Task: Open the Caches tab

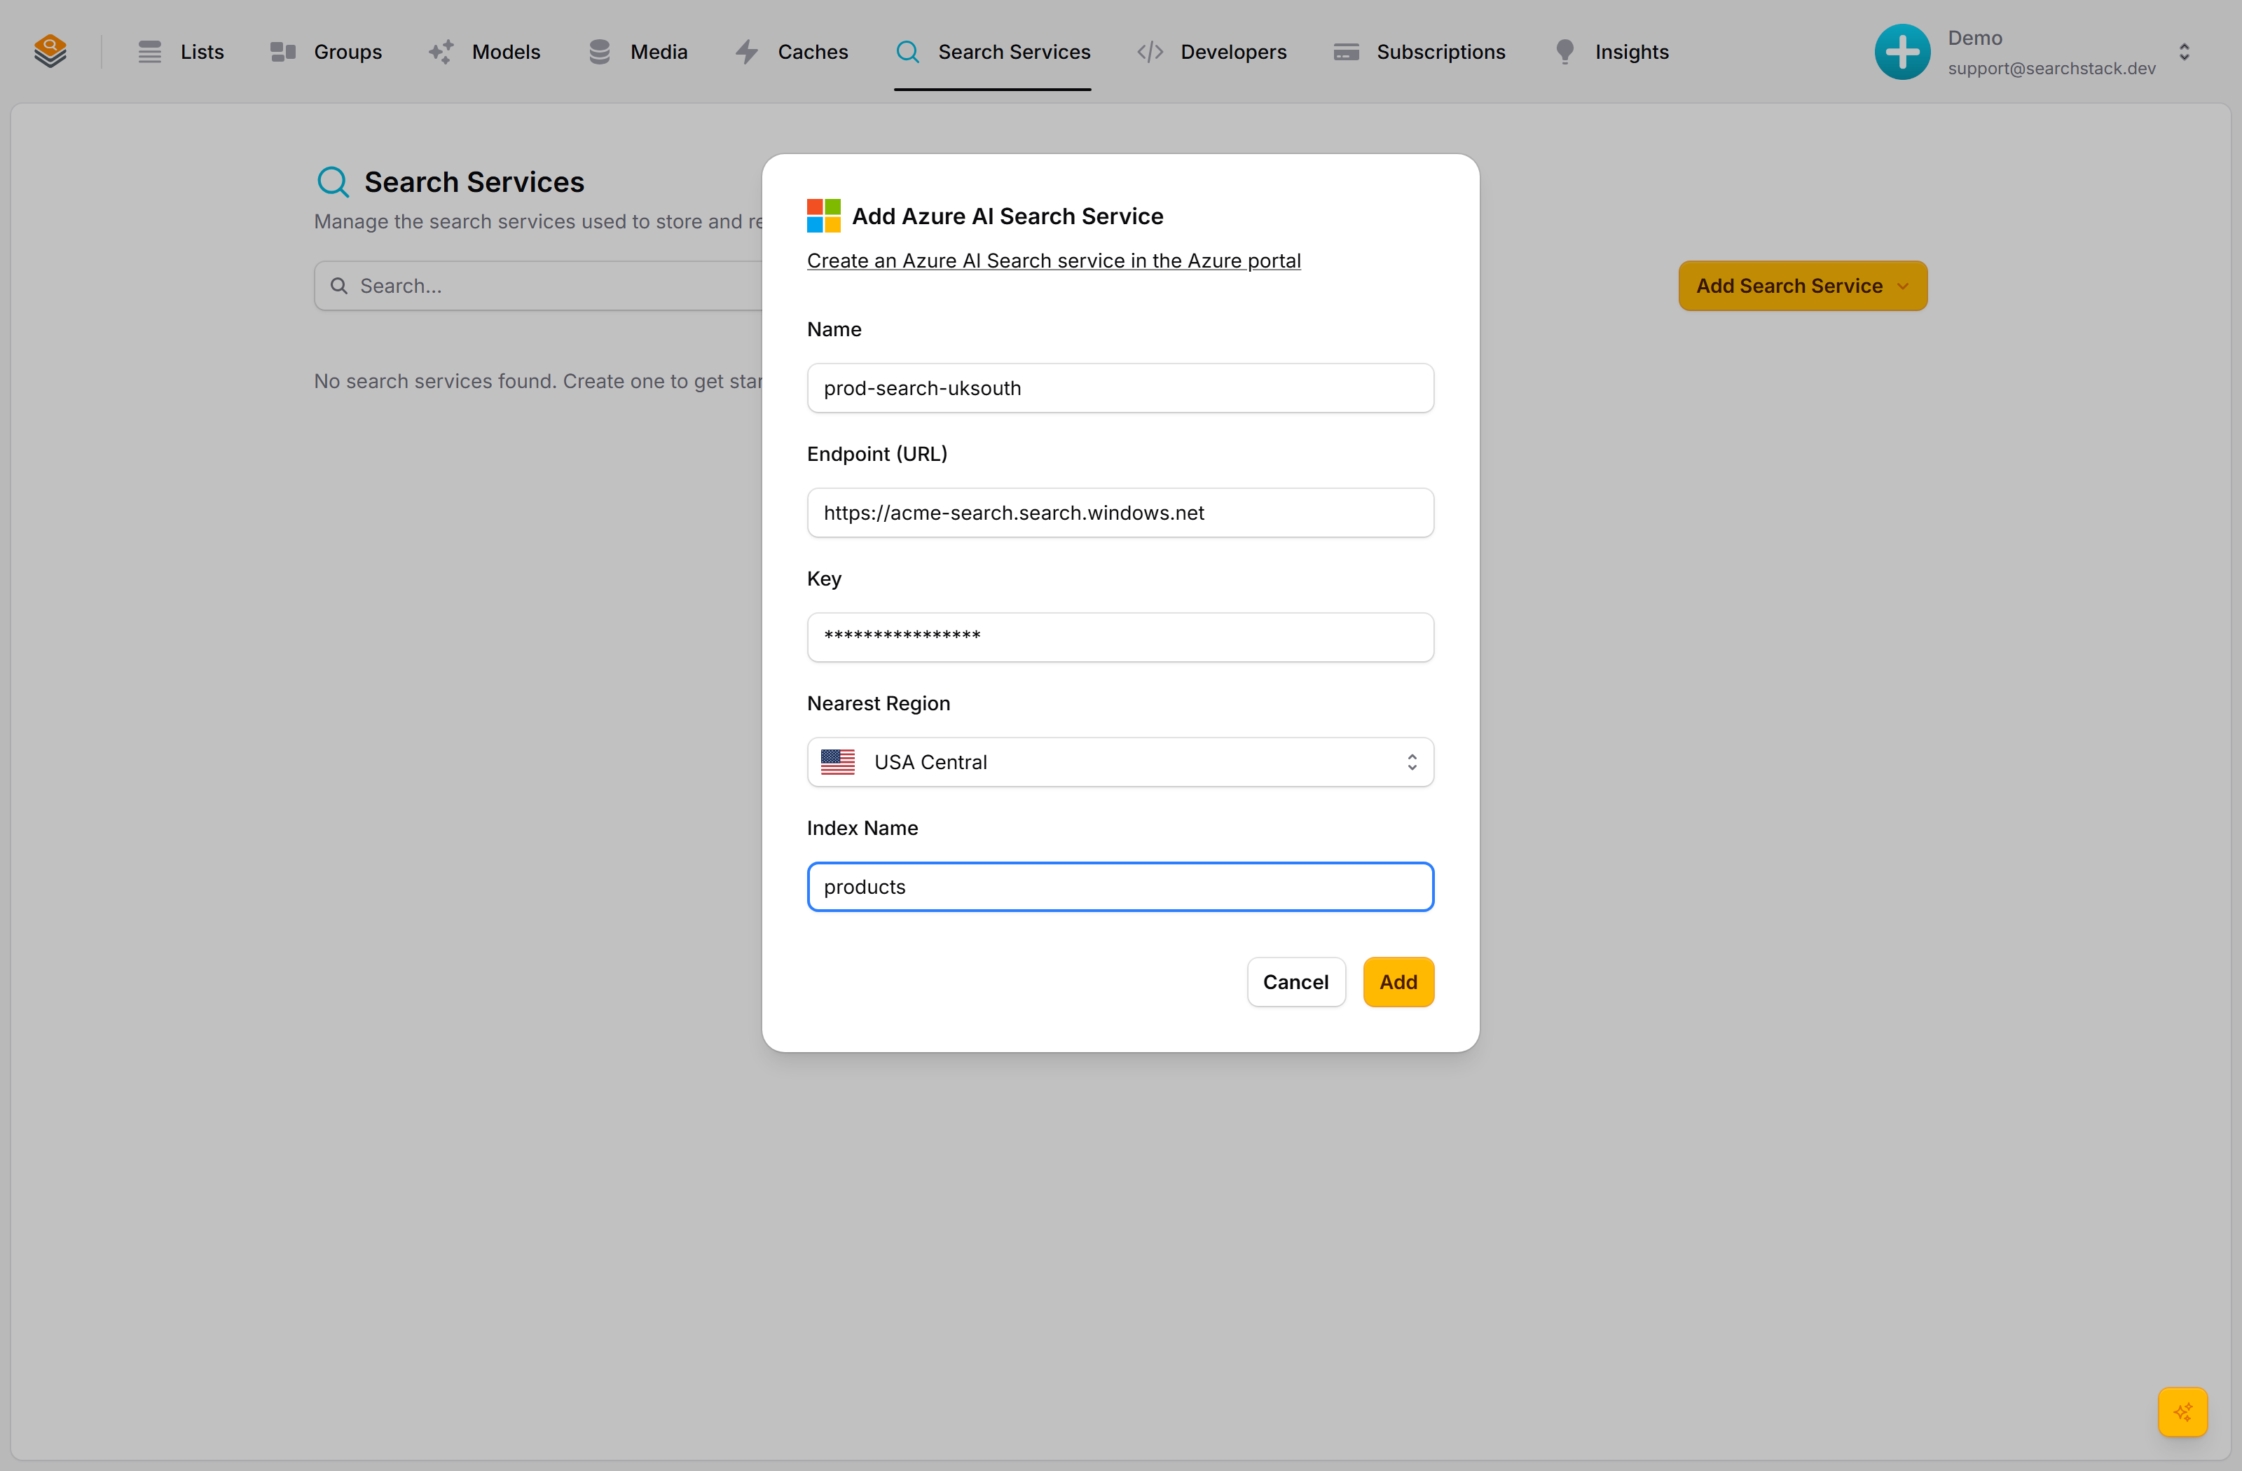Action: tap(791, 52)
